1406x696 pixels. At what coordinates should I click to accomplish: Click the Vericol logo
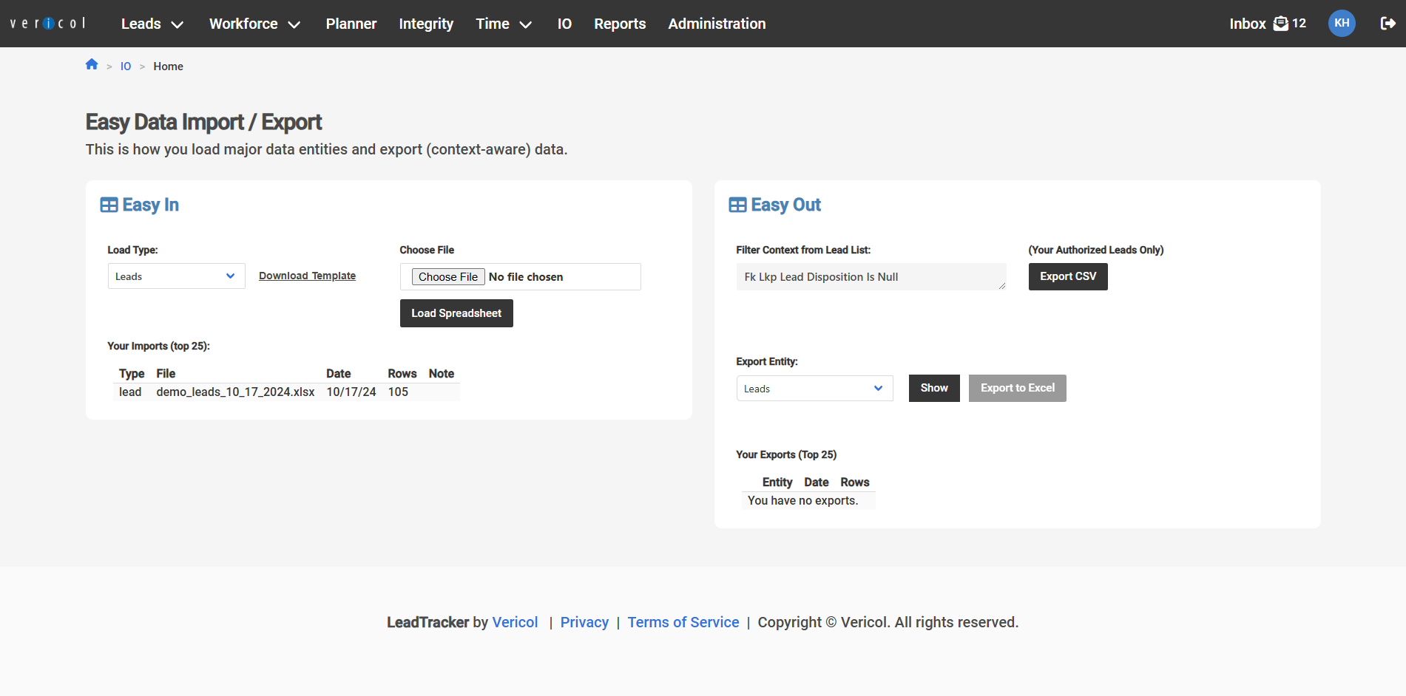[x=49, y=24]
